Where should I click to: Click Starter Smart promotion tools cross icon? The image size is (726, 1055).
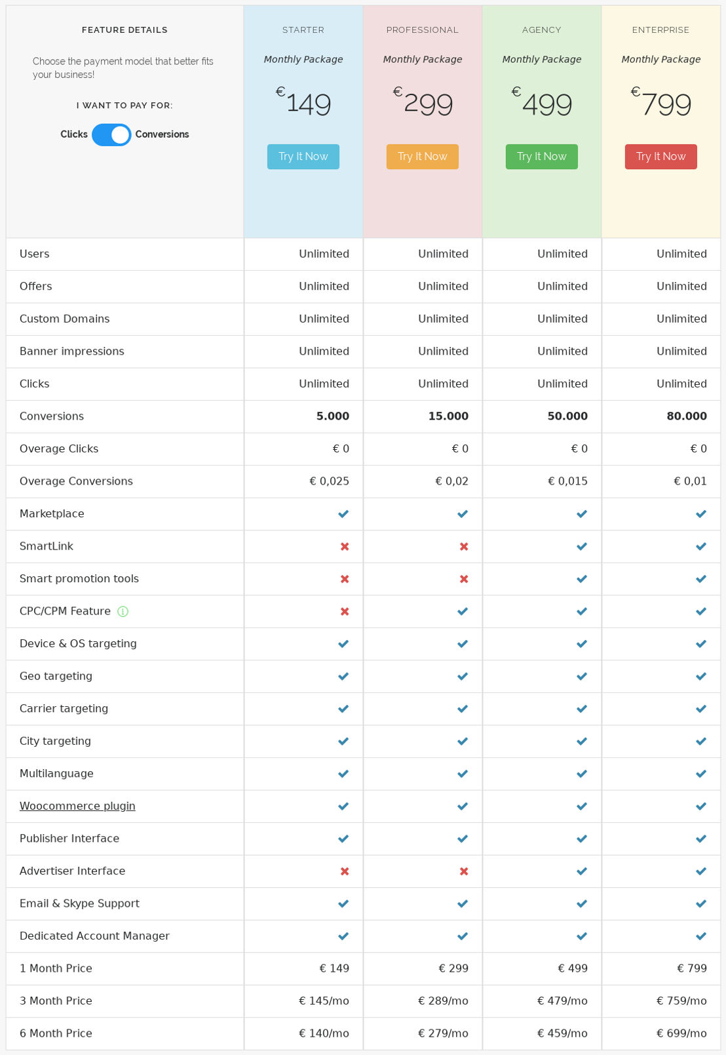tap(345, 579)
